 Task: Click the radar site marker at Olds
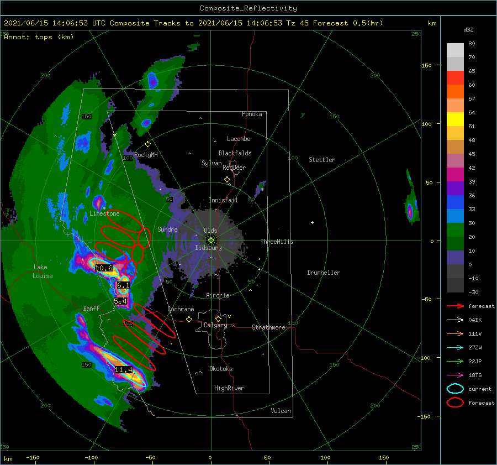pyautogui.click(x=211, y=241)
